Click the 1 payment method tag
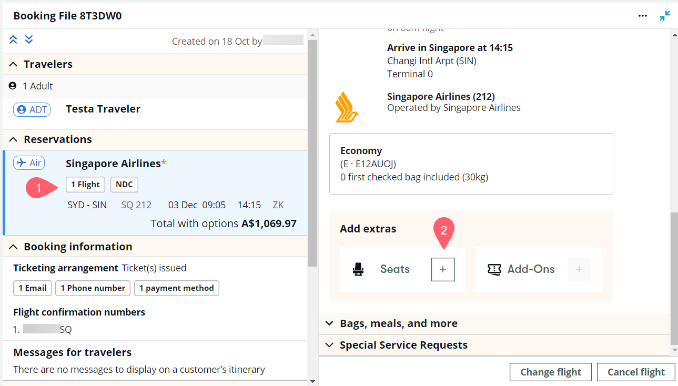 [x=176, y=288]
